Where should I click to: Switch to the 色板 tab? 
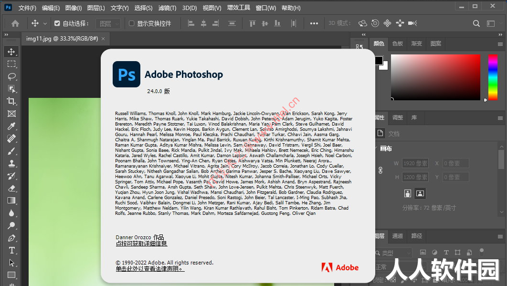point(397,43)
